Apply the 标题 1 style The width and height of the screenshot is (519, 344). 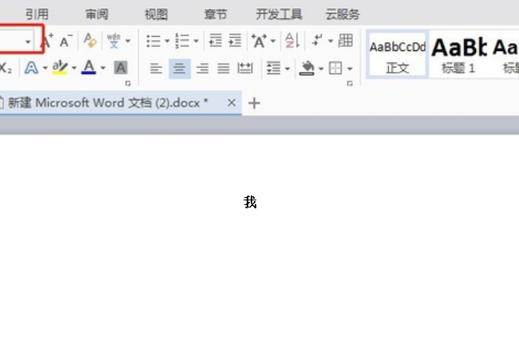click(x=459, y=55)
